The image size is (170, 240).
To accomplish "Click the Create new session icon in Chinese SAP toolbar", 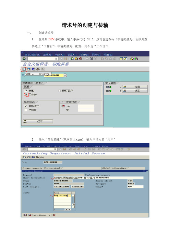I will point(121,59).
